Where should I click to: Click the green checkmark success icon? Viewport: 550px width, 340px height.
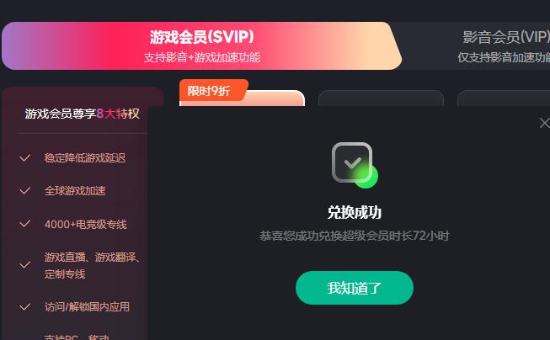tap(355, 165)
